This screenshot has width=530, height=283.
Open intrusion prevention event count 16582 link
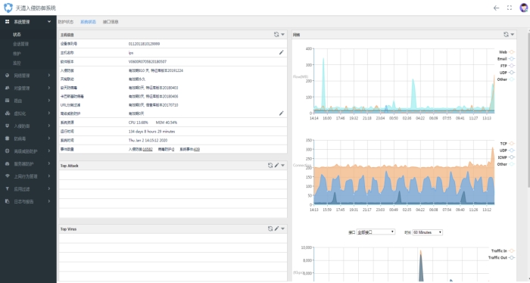pos(148,149)
